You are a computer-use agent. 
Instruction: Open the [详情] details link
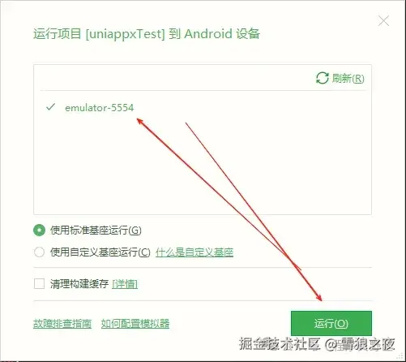(125, 284)
